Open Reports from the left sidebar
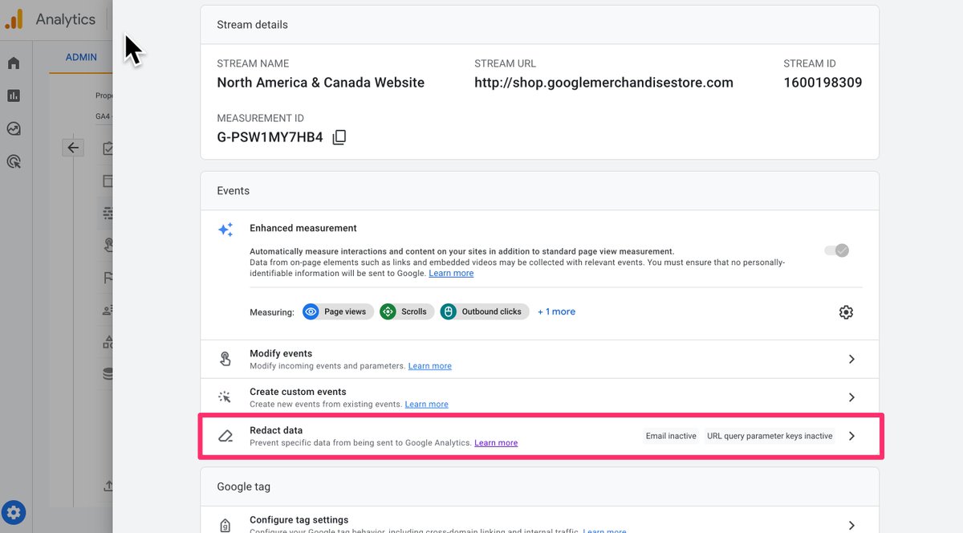Image resolution: width=963 pixels, height=533 pixels. click(14, 96)
